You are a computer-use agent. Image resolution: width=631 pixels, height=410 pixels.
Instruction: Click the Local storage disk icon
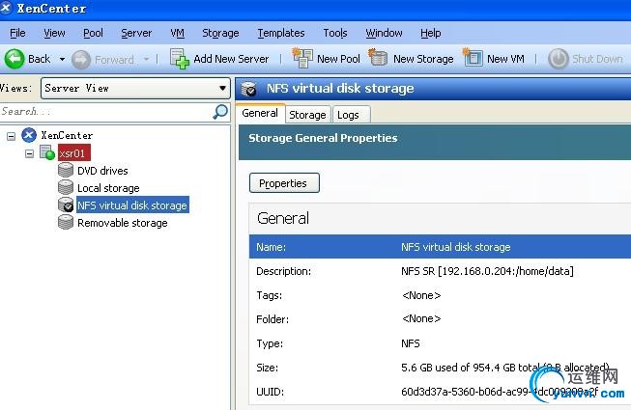pyautogui.click(x=65, y=187)
